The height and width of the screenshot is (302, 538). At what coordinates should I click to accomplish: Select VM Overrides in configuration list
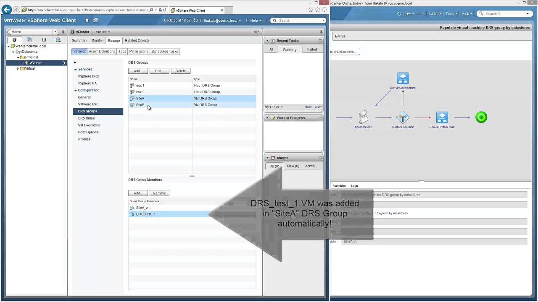point(89,125)
